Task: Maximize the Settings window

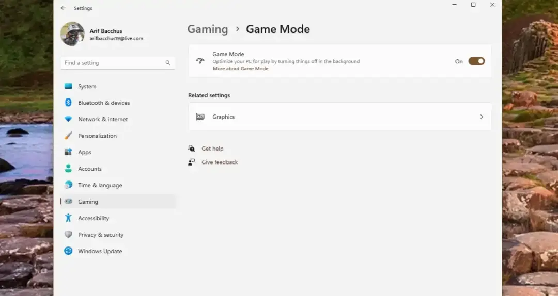Action: pos(473,5)
